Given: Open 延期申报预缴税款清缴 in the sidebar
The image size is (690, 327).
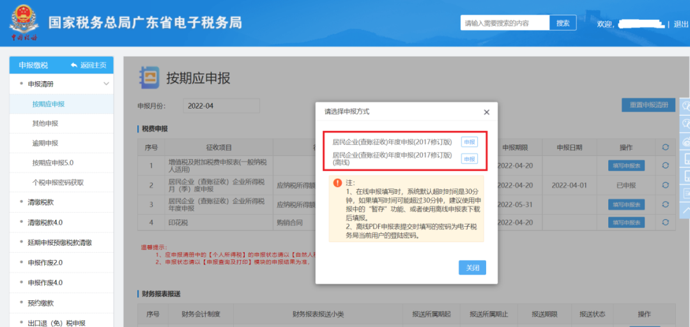Looking at the screenshot, I should coord(61,243).
